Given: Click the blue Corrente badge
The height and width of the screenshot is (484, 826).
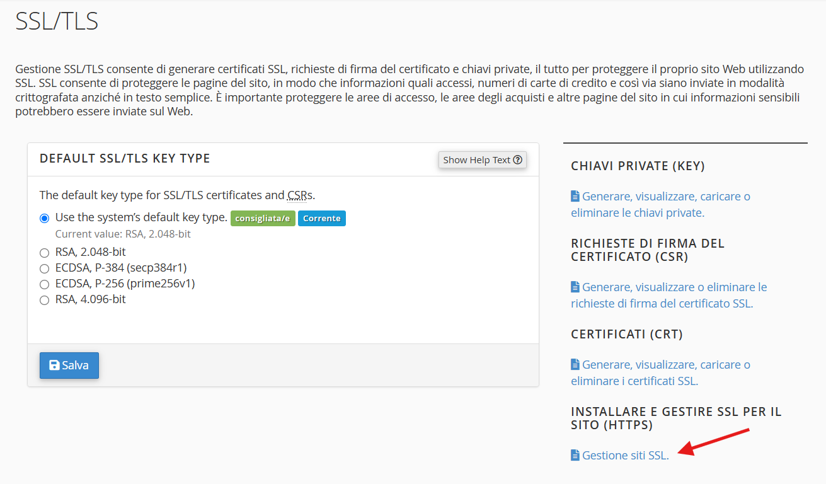Looking at the screenshot, I should coord(322,219).
